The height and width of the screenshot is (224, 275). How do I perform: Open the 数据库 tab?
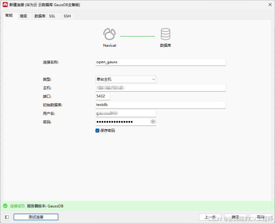pos(40,16)
